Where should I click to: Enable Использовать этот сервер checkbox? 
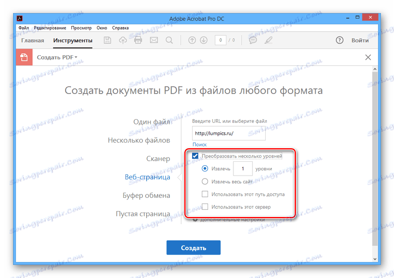point(205,207)
